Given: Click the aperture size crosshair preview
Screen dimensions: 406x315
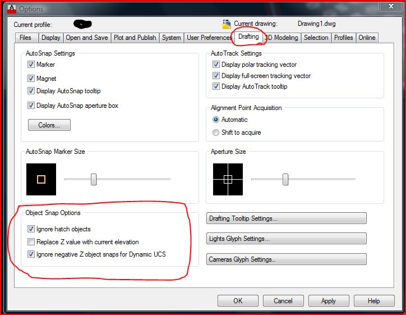Looking at the screenshot, I should (x=228, y=179).
